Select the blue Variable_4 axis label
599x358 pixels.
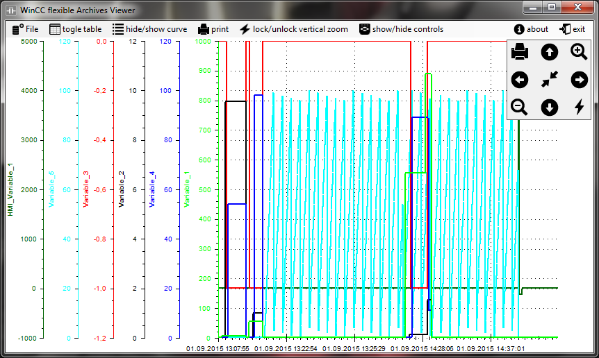[152, 189]
